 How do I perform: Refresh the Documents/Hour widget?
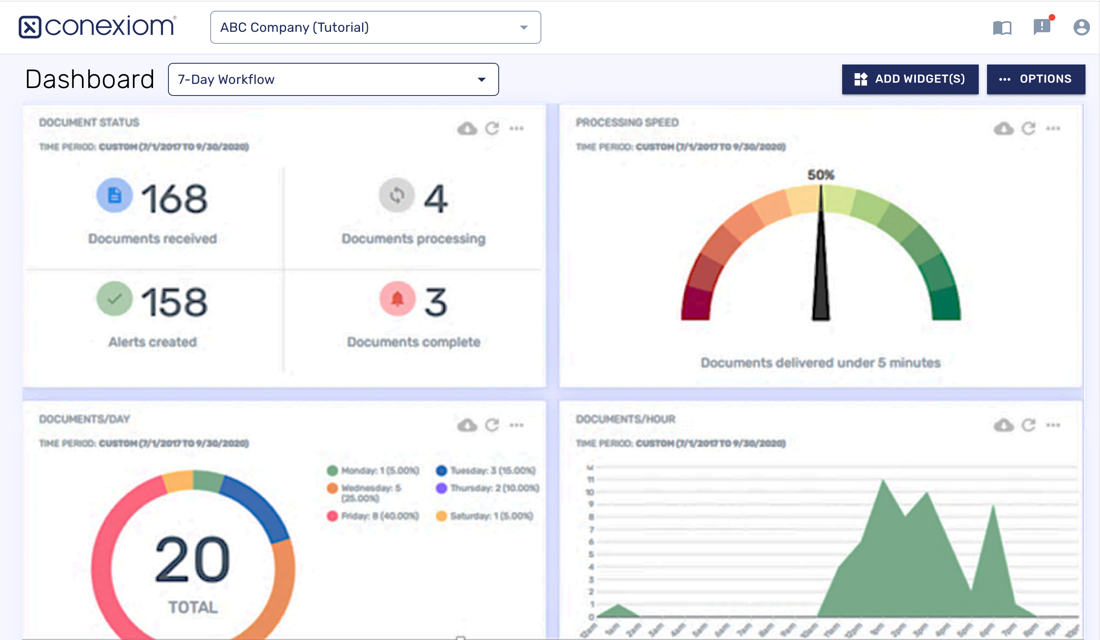pos(1028,425)
